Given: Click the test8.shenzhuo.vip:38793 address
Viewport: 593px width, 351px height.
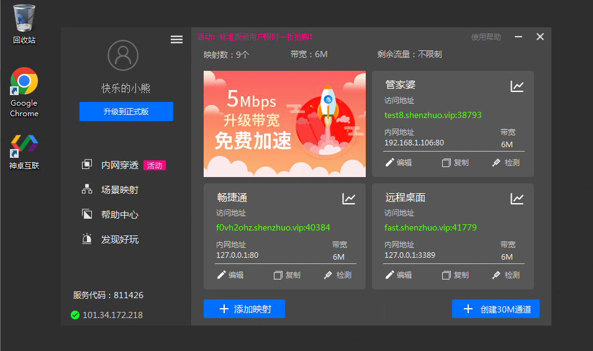Looking at the screenshot, I should tap(433, 115).
